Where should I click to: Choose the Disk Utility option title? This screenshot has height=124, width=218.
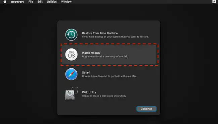click(x=89, y=92)
